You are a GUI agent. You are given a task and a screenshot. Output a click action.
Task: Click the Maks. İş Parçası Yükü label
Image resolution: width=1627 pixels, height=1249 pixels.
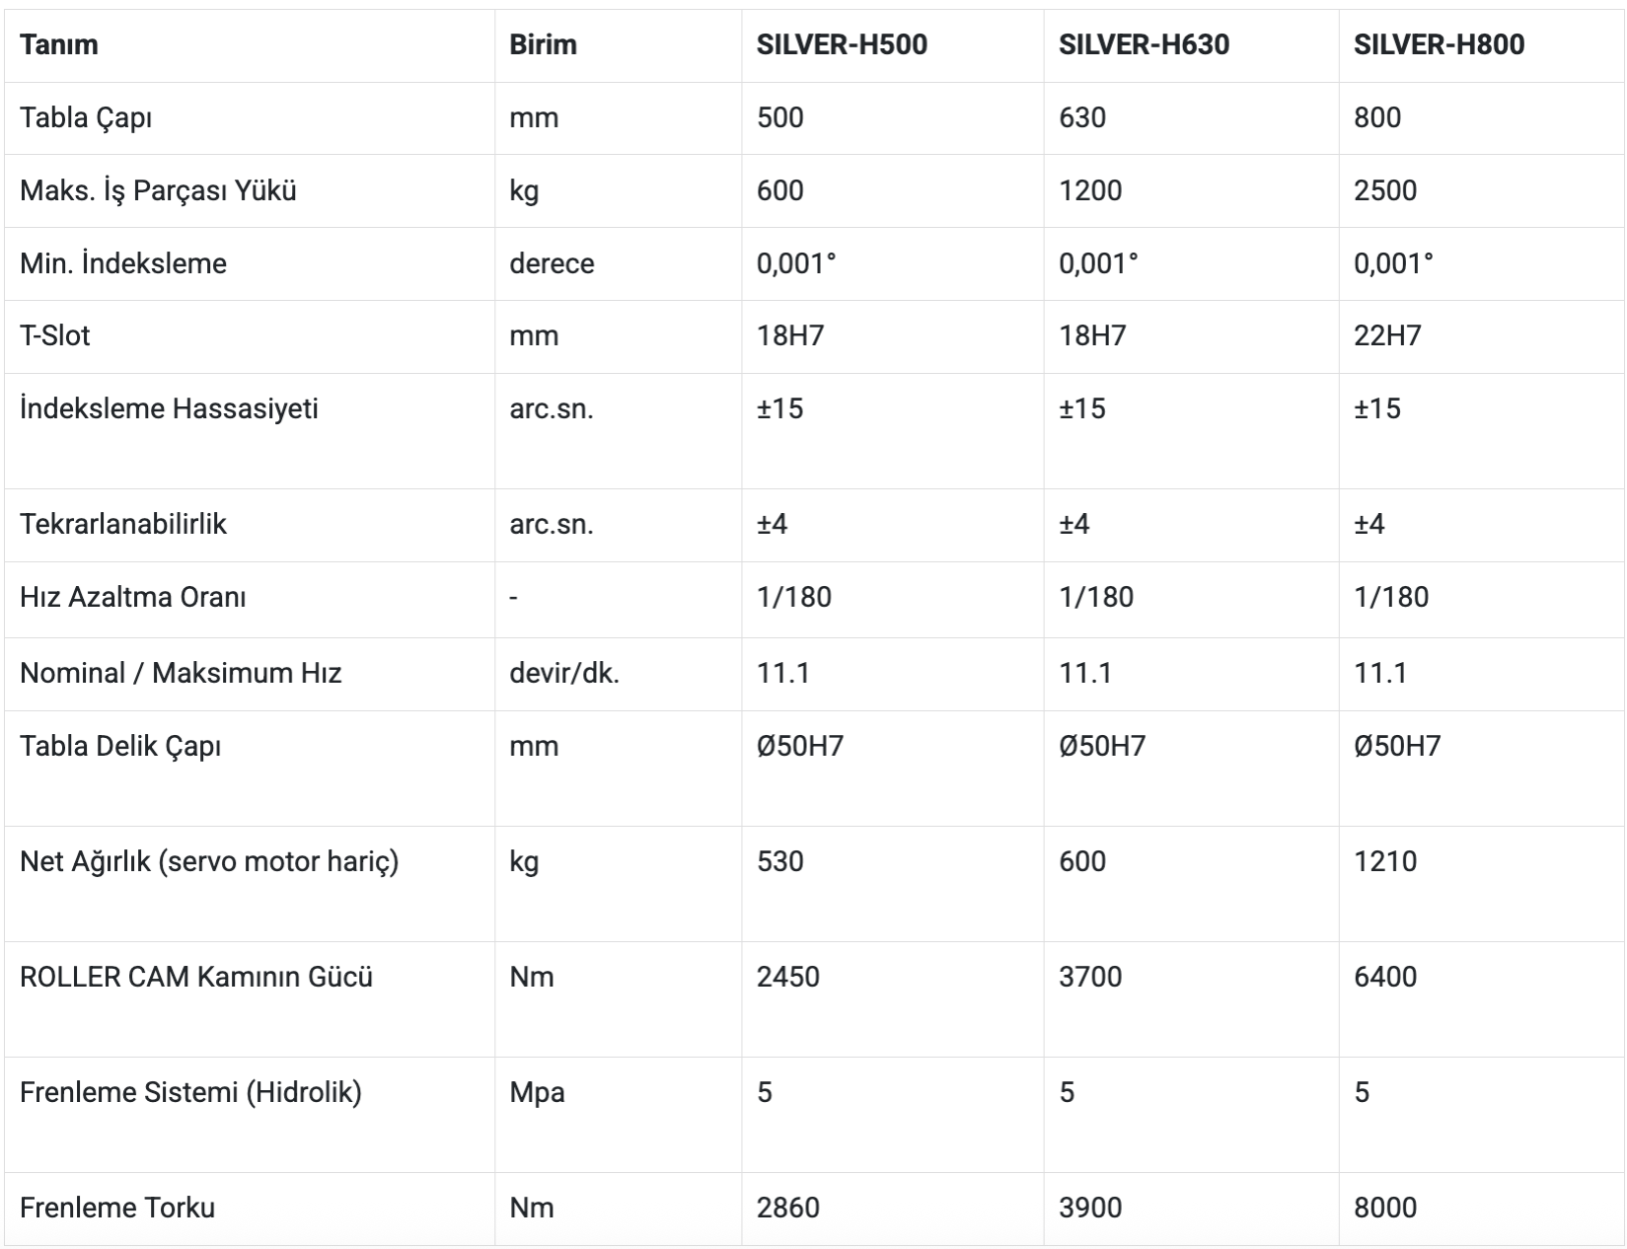click(158, 190)
